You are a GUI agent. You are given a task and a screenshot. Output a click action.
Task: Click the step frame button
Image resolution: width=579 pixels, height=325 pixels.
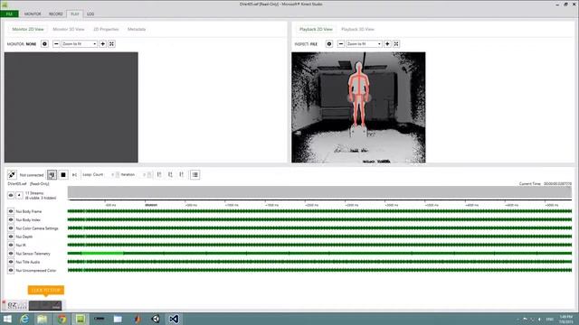(x=74, y=174)
